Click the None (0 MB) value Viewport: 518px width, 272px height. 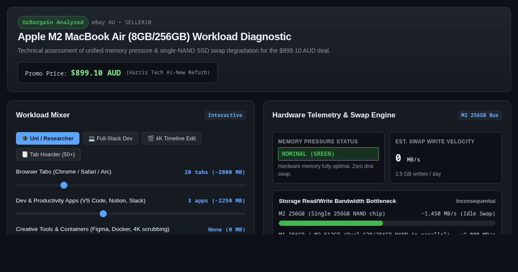pos(227,229)
